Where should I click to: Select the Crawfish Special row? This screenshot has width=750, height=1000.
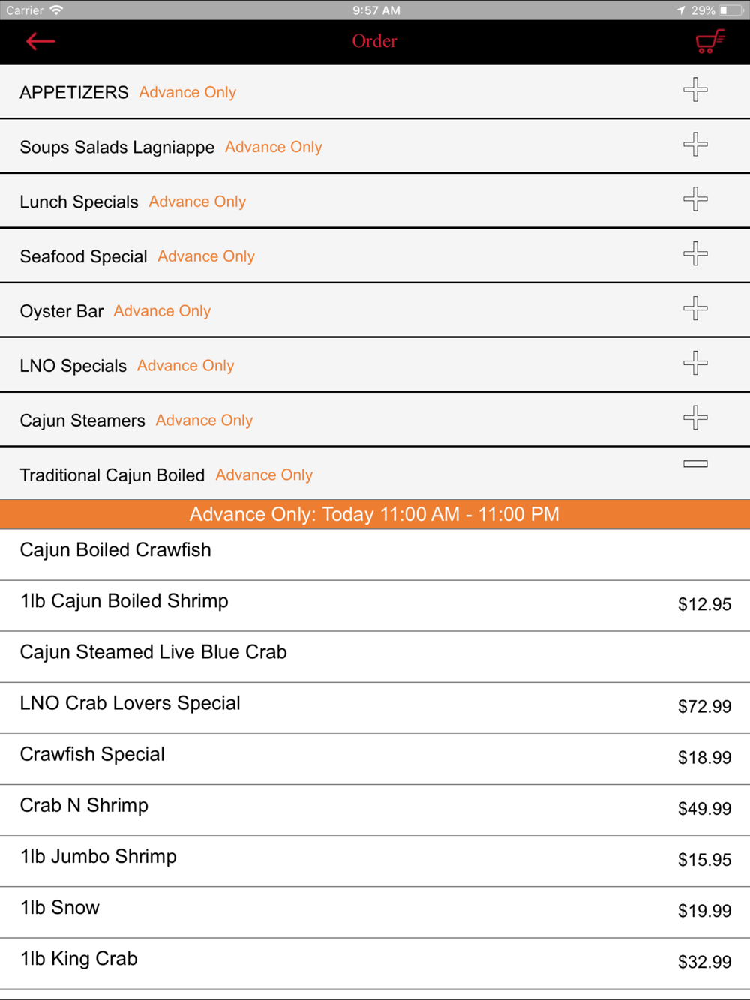pyautogui.click(x=375, y=759)
